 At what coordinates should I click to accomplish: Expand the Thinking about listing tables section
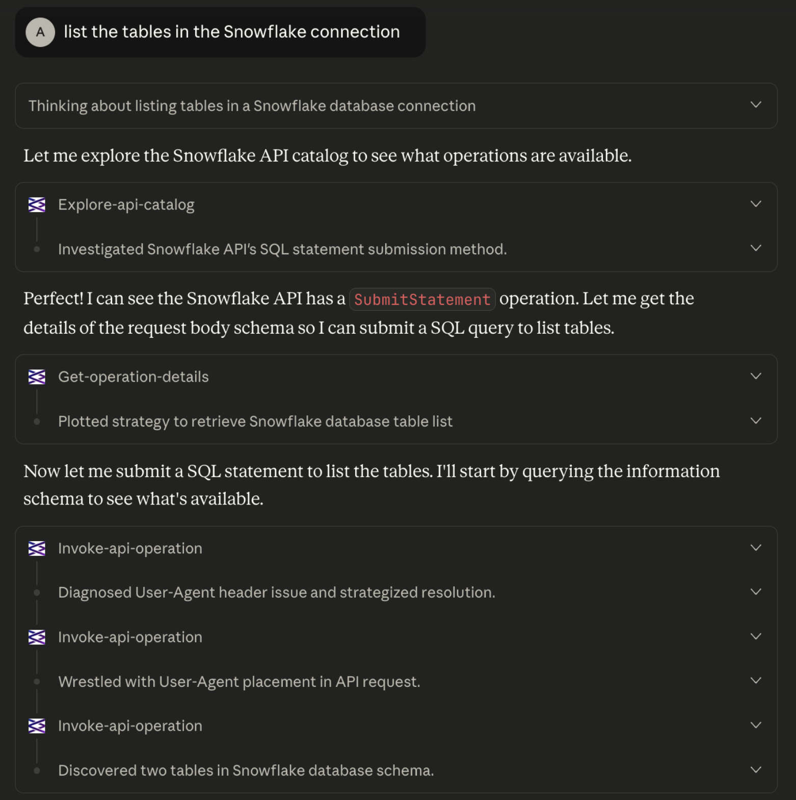pyautogui.click(x=756, y=105)
